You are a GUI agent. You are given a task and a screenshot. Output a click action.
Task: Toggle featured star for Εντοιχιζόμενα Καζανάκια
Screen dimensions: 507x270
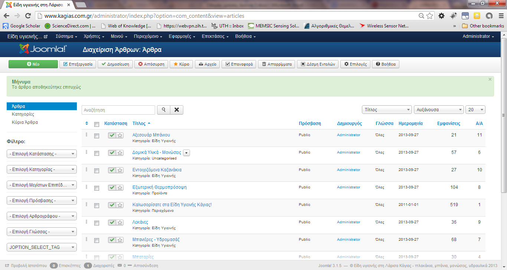(120, 170)
